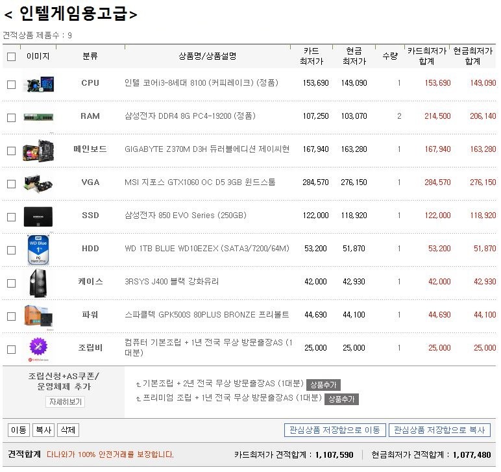Check the RAM row checkbox
The image size is (501, 472).
tap(11, 118)
